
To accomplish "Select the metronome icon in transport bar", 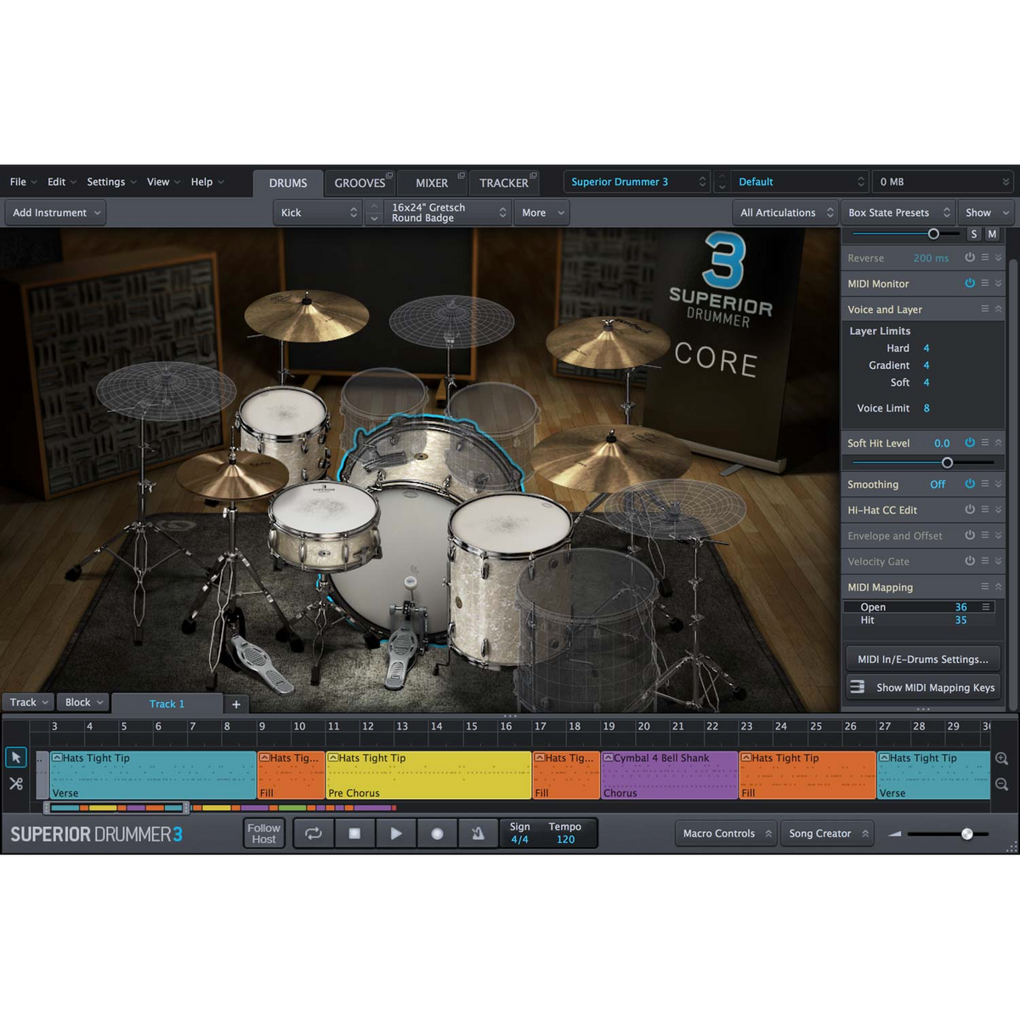I will pyautogui.click(x=478, y=833).
